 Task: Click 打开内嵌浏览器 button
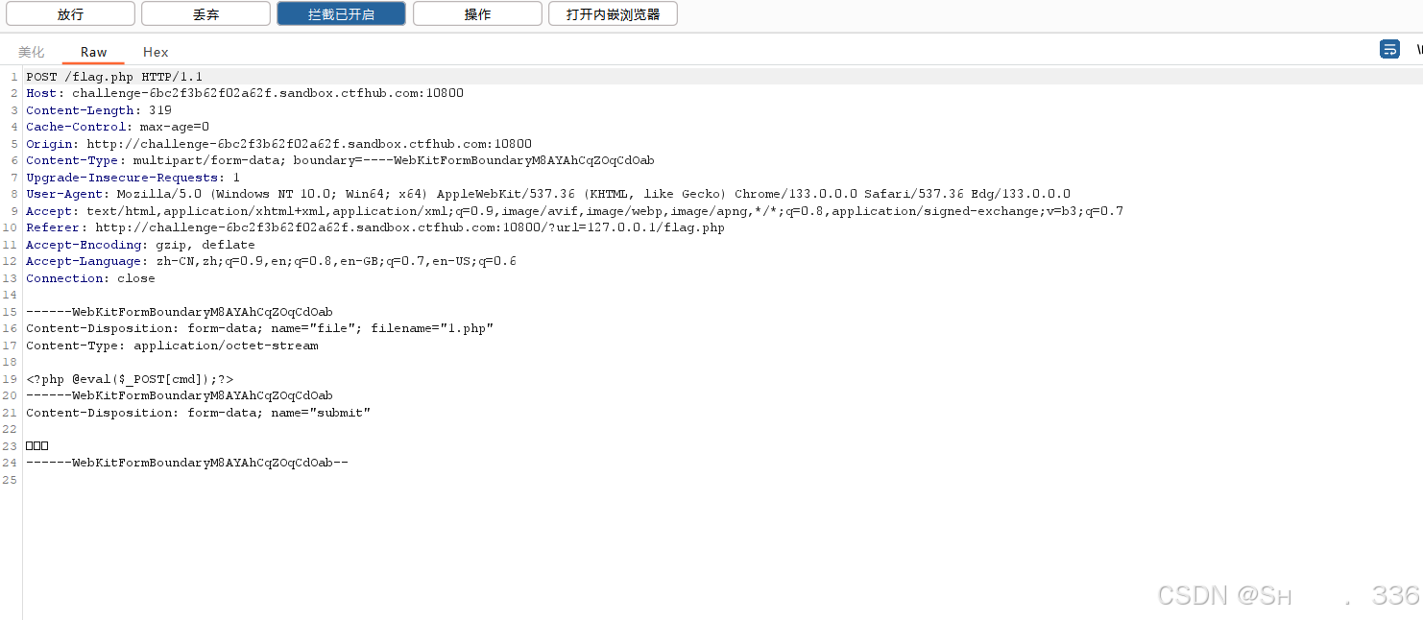point(613,14)
